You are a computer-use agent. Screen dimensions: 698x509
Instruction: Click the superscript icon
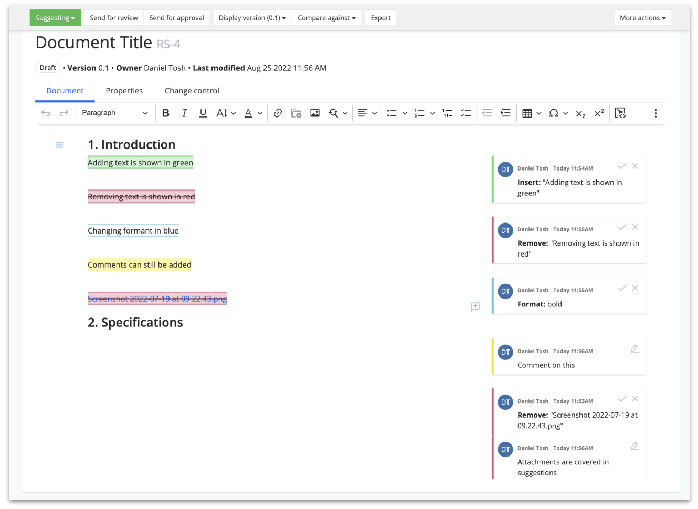(599, 113)
